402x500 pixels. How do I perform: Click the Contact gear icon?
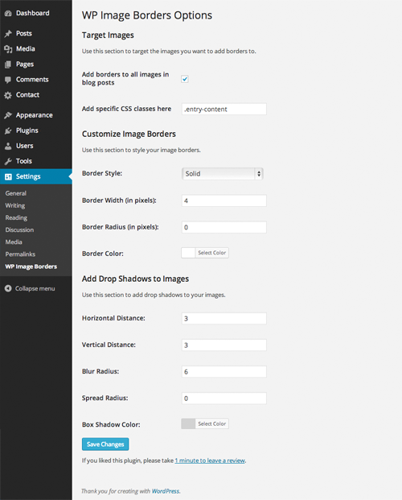click(x=8, y=95)
